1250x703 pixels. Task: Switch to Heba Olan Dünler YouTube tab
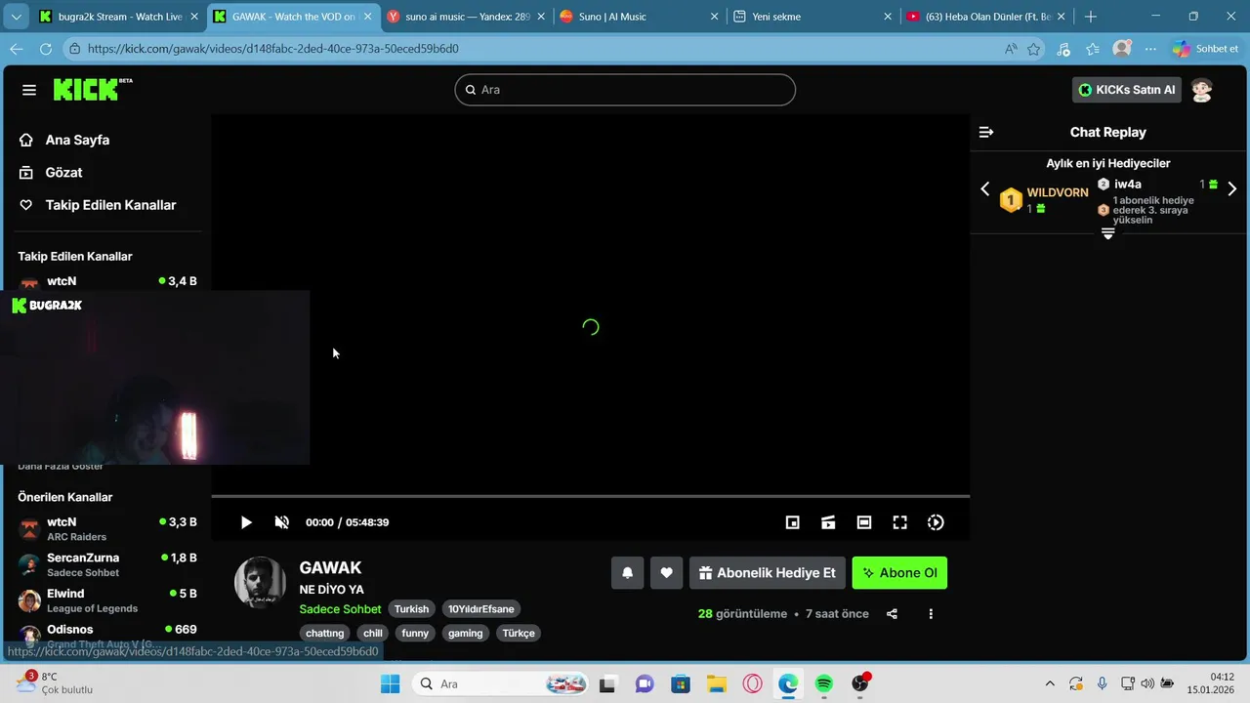[x=985, y=17]
